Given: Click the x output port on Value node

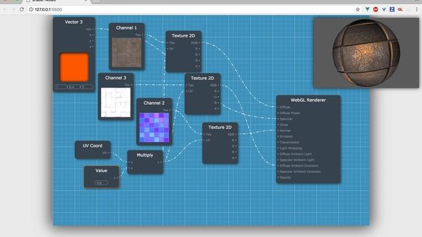Looking at the screenshot, I should [117, 178].
